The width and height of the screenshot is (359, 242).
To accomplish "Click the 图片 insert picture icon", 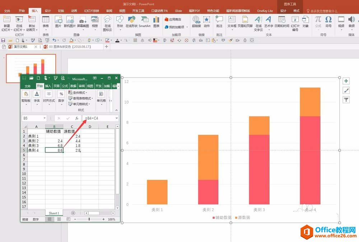I will 59,20.
